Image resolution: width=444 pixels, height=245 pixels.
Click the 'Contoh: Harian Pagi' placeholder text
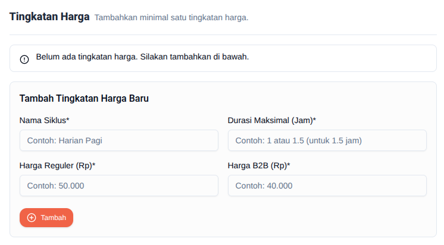(70, 140)
